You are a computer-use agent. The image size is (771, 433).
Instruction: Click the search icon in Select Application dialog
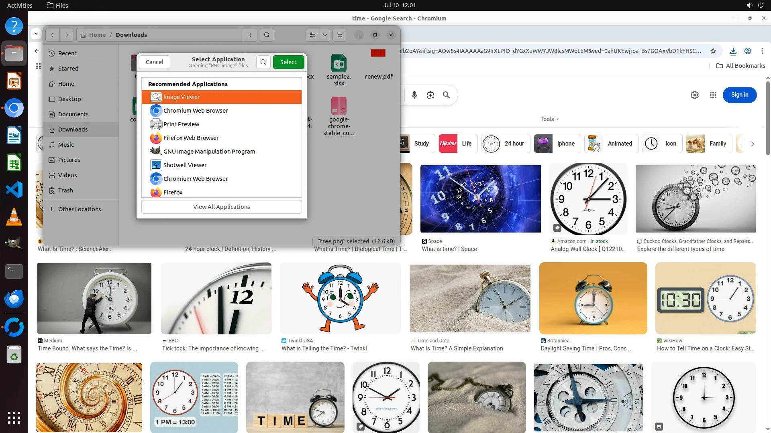[x=263, y=62]
